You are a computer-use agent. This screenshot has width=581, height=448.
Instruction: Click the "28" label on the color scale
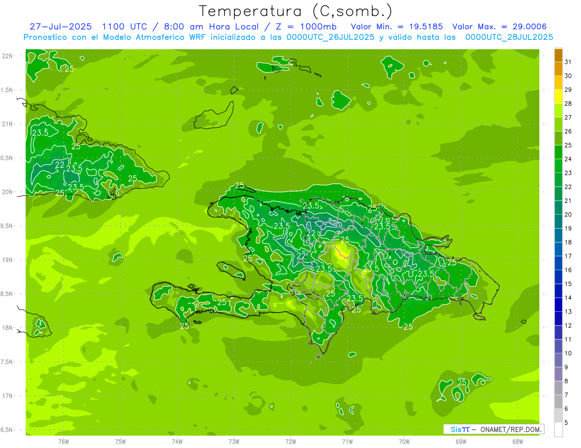tap(568, 103)
